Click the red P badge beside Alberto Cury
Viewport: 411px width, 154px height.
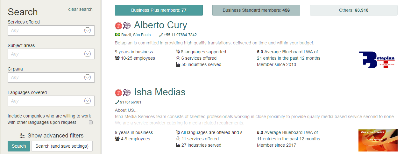pos(118,26)
